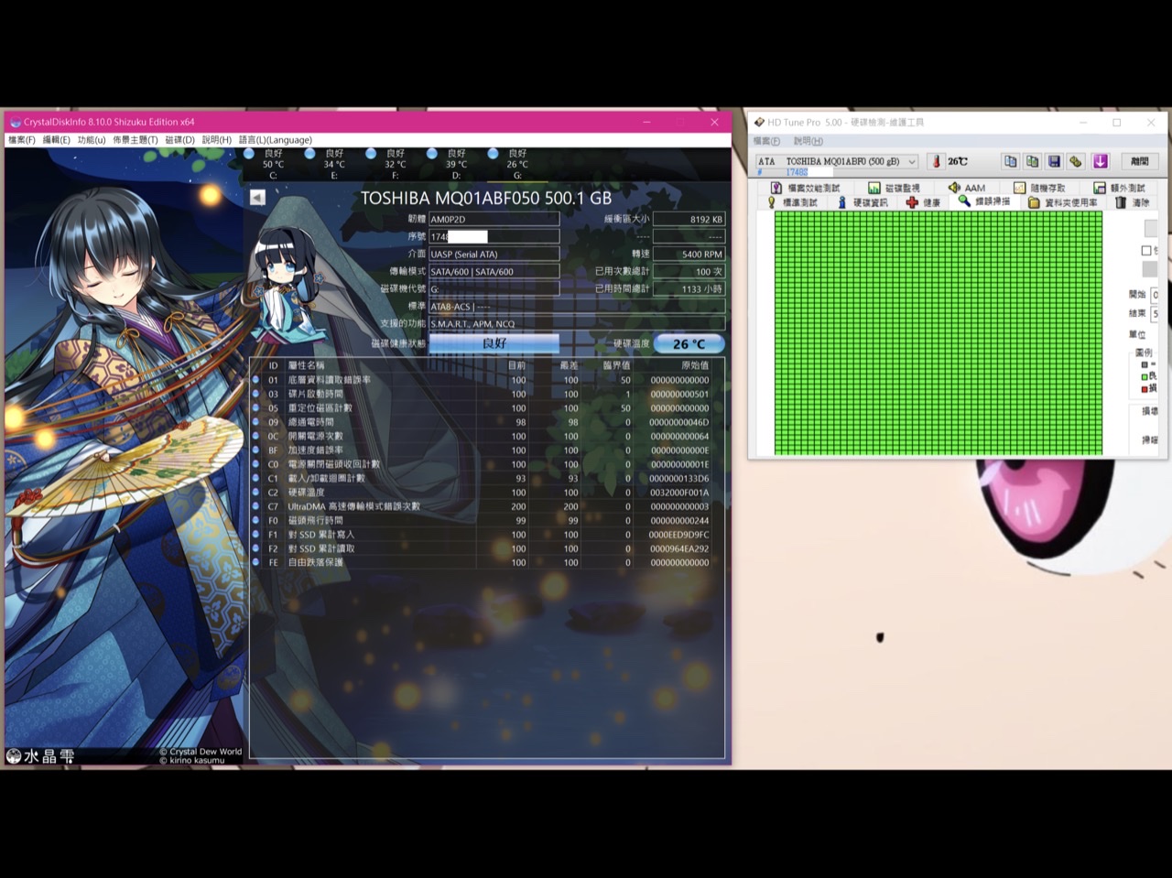Viewport: 1172px width, 878px height.
Task: Open 編輯(E) menu in CrystalDiskInfo
Action: click(57, 140)
